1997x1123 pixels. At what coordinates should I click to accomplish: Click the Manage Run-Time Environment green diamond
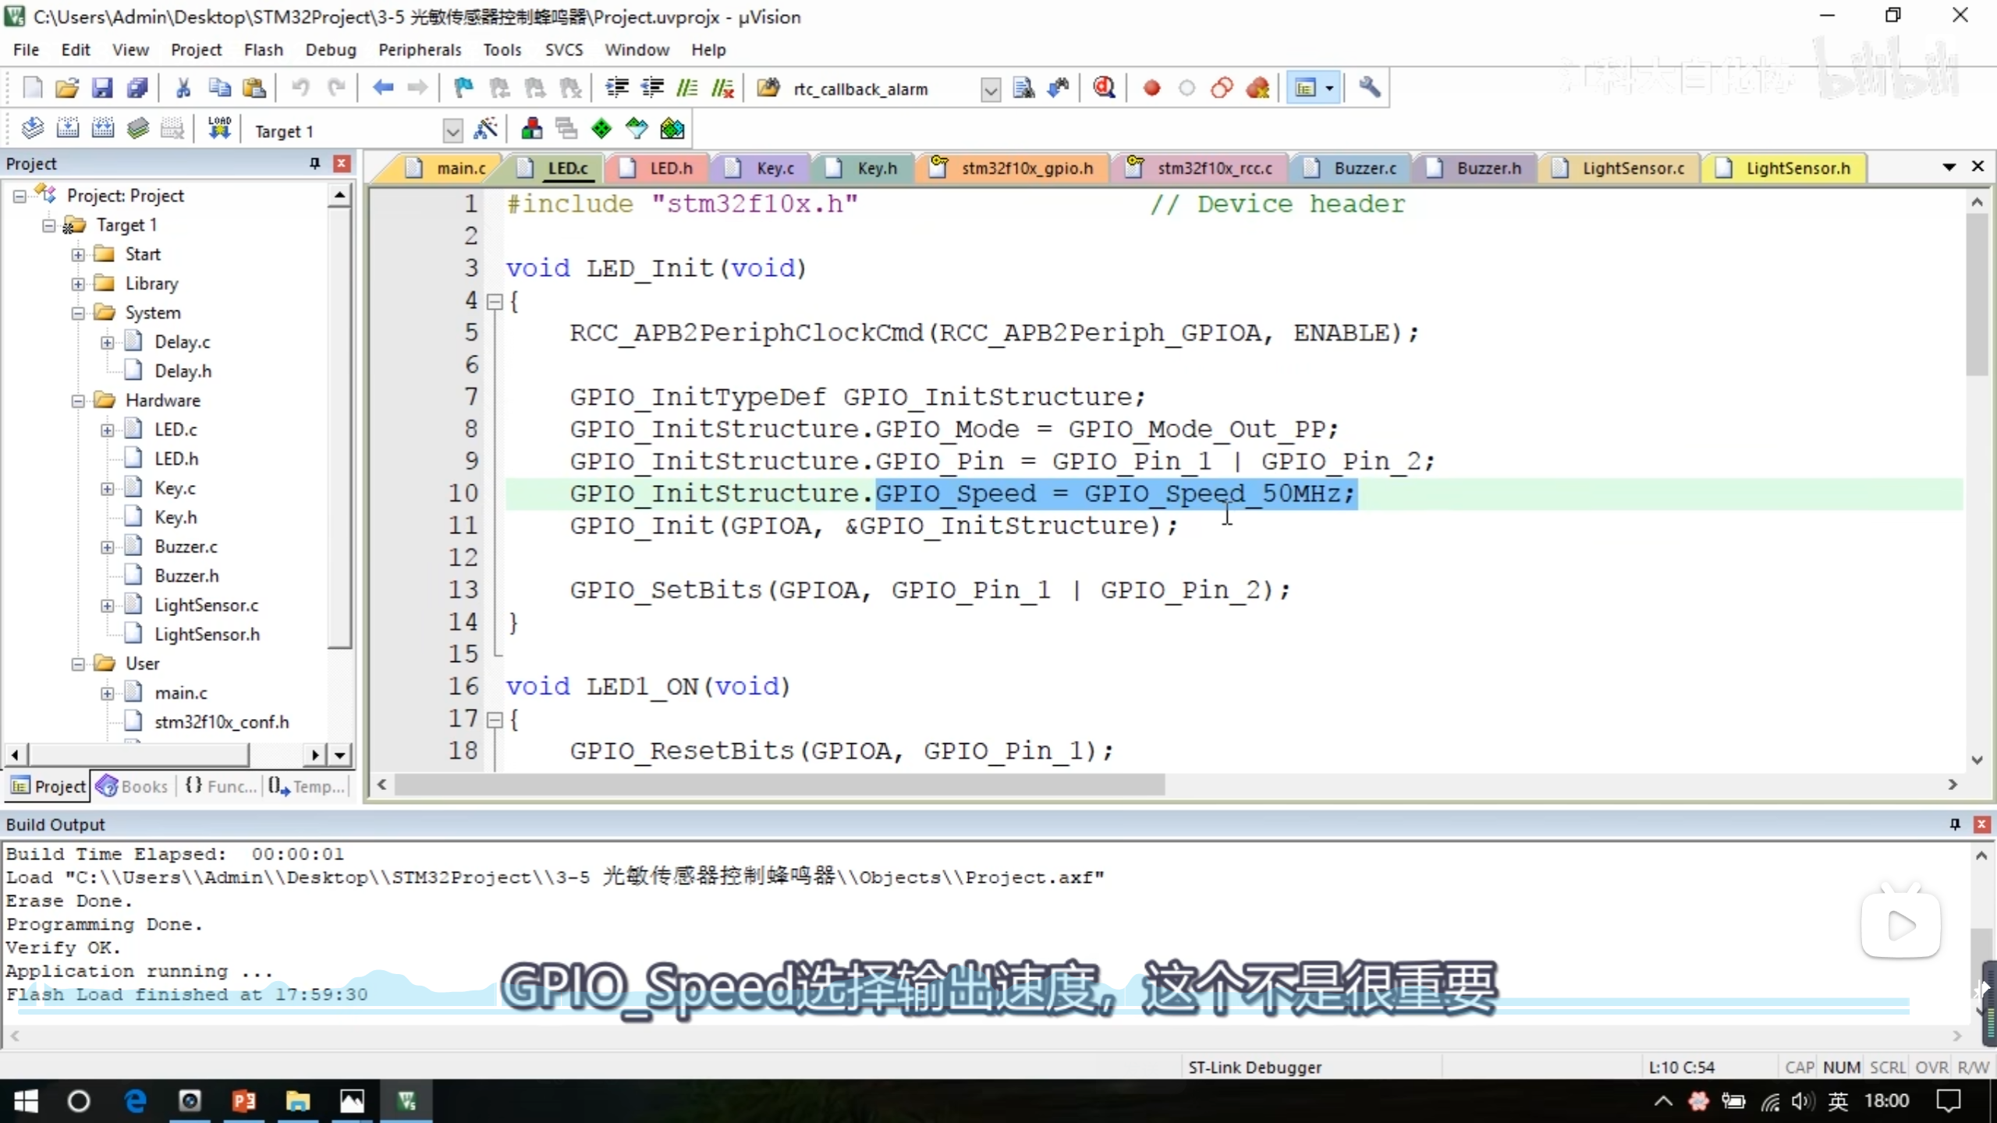(601, 129)
